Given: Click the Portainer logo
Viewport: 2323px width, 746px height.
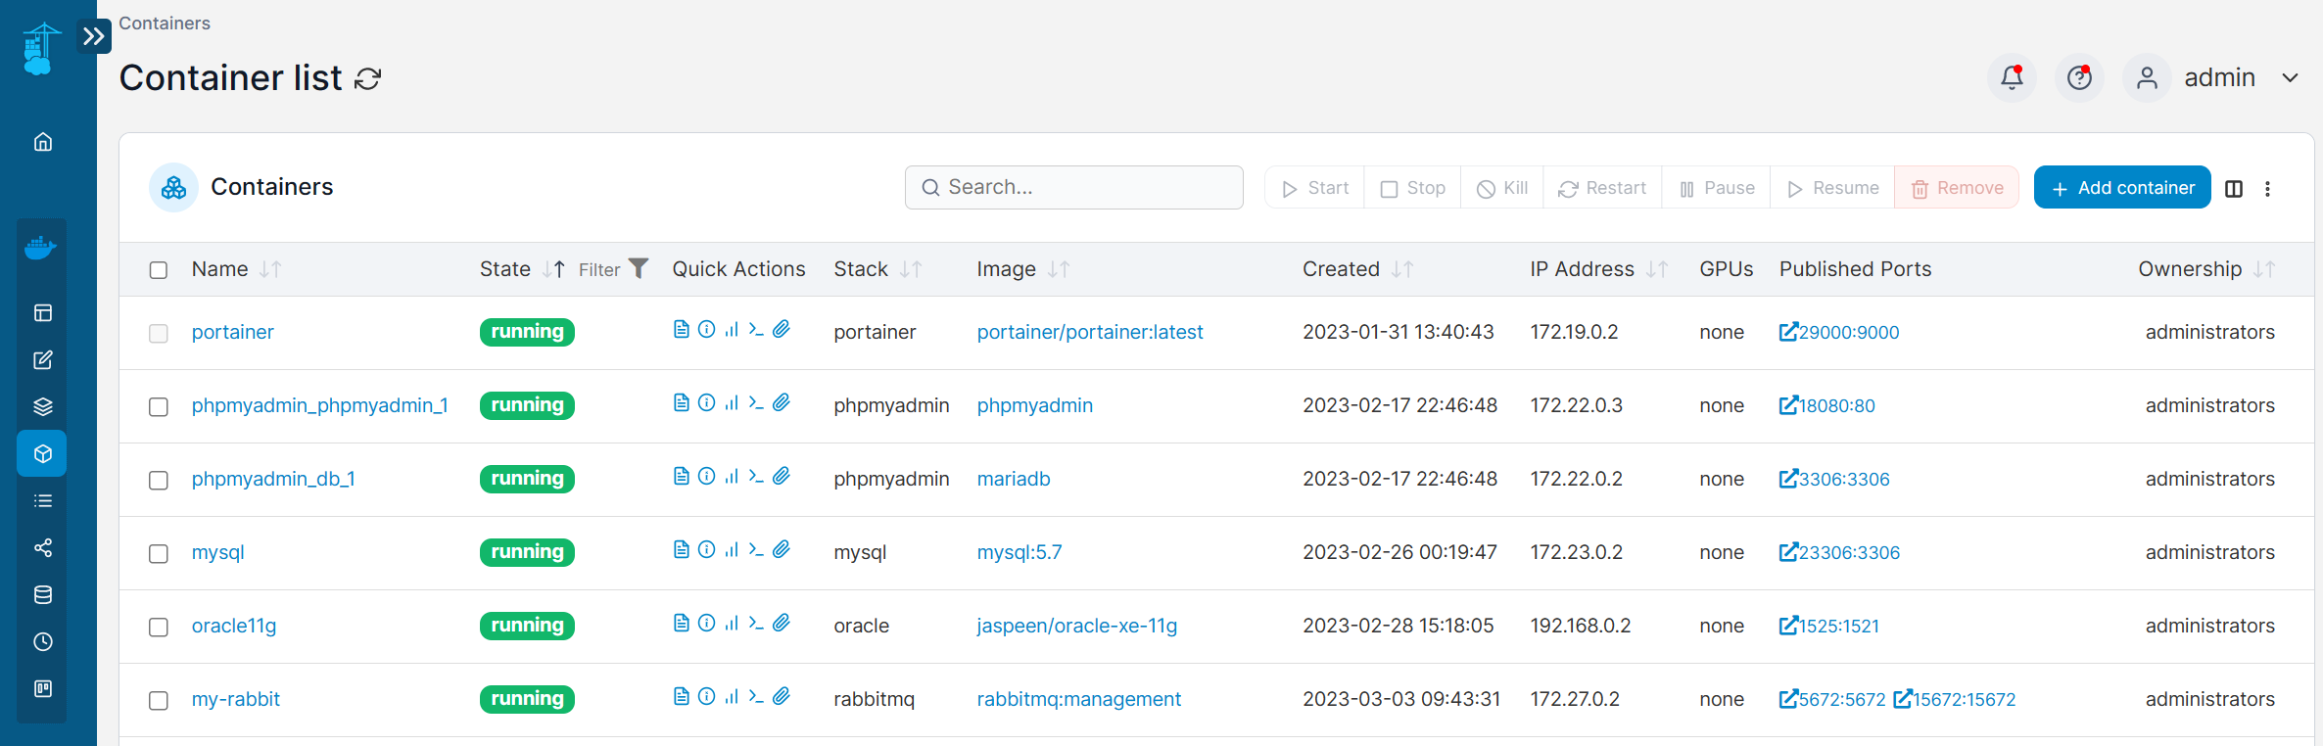Looking at the screenshot, I should click(40, 48).
